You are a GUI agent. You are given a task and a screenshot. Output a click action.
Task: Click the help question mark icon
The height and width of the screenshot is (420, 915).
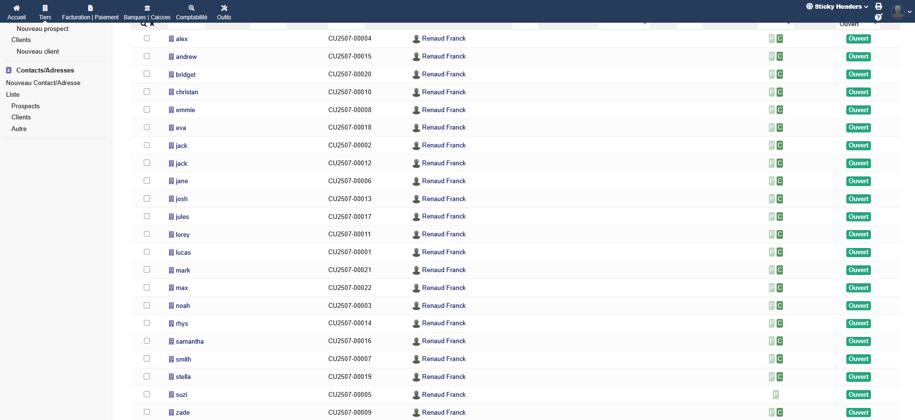click(879, 17)
